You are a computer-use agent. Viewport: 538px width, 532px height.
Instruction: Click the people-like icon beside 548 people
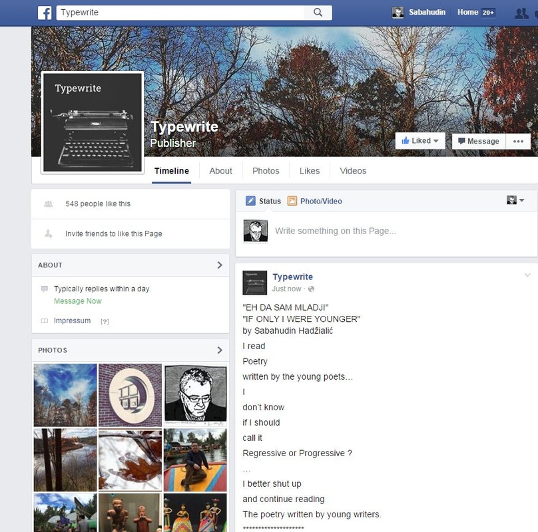point(49,204)
